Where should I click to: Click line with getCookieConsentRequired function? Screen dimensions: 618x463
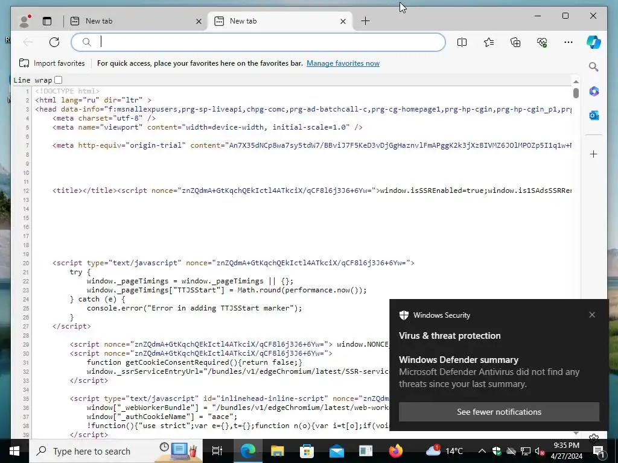point(194,362)
